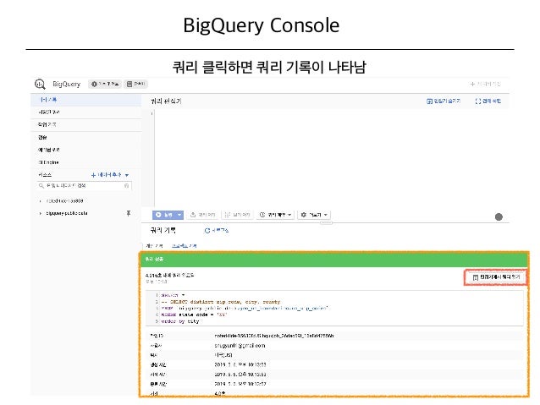Viewport: 540px width, 405px height.
Task: Open Transfers in left navigation
Action: pyautogui.click(x=42, y=137)
